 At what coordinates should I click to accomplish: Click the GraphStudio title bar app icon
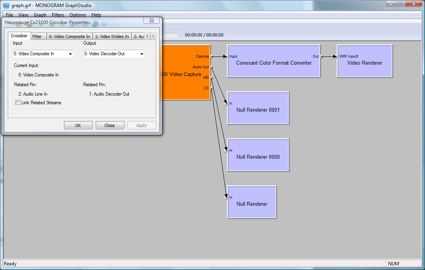point(6,5)
